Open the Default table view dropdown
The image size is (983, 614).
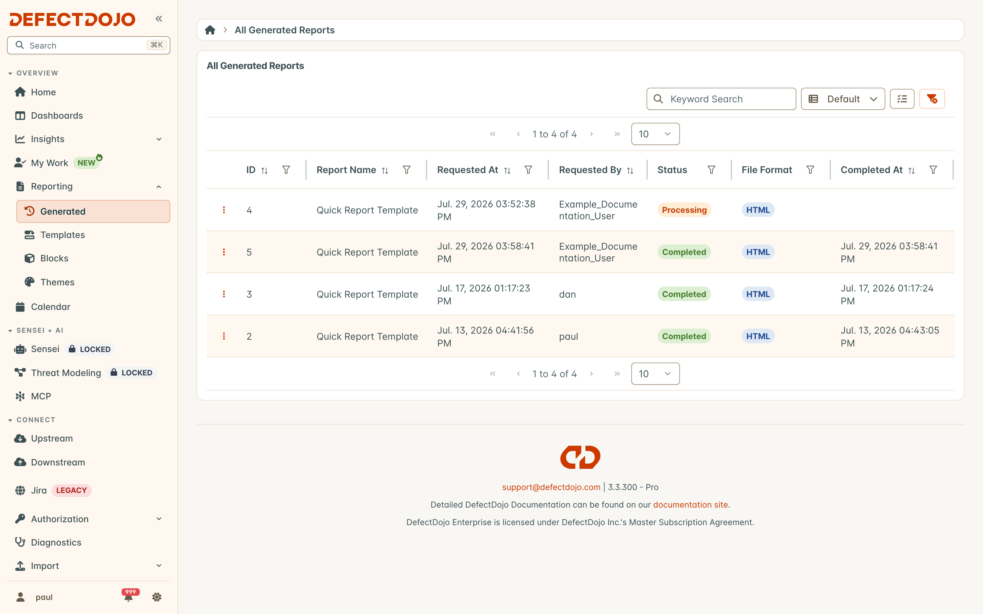click(843, 99)
